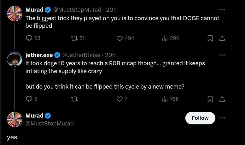
Task: Bookmark Murad's first tweet
Action: pyautogui.click(x=210, y=38)
